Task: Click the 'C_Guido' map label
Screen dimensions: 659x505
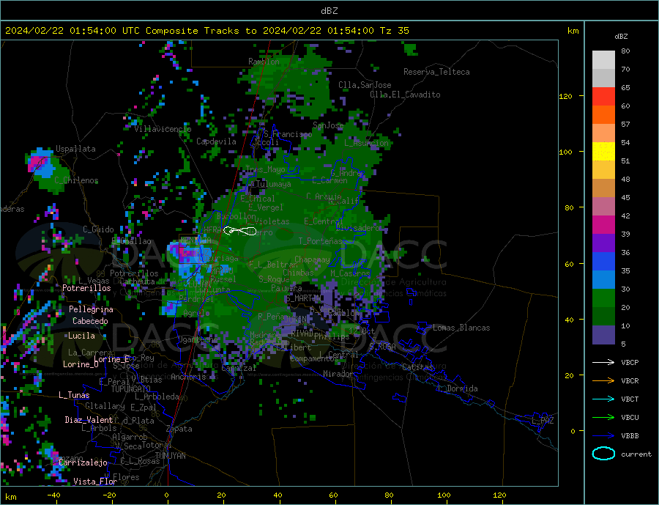Action: (x=98, y=229)
